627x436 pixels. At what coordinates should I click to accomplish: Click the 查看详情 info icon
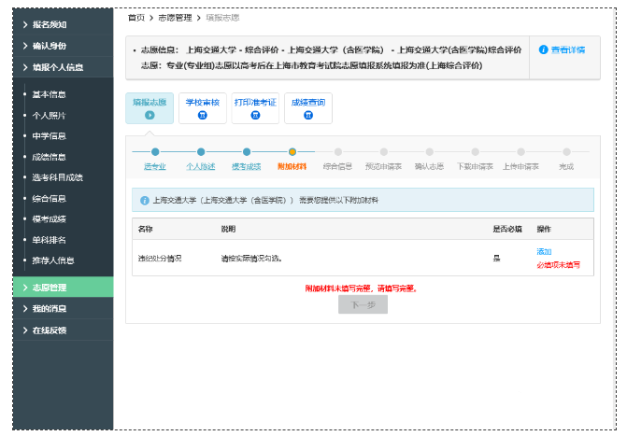click(544, 49)
